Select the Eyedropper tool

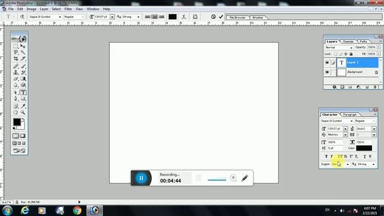23,106
